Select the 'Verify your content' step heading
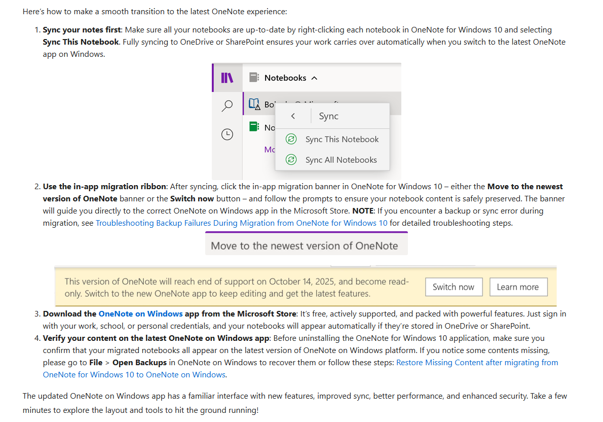Viewport: 603px width, 422px height. pyautogui.click(x=157, y=338)
